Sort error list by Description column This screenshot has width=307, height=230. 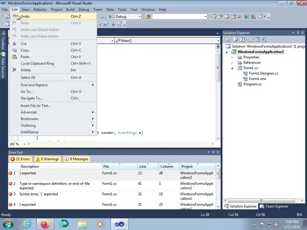60,167
